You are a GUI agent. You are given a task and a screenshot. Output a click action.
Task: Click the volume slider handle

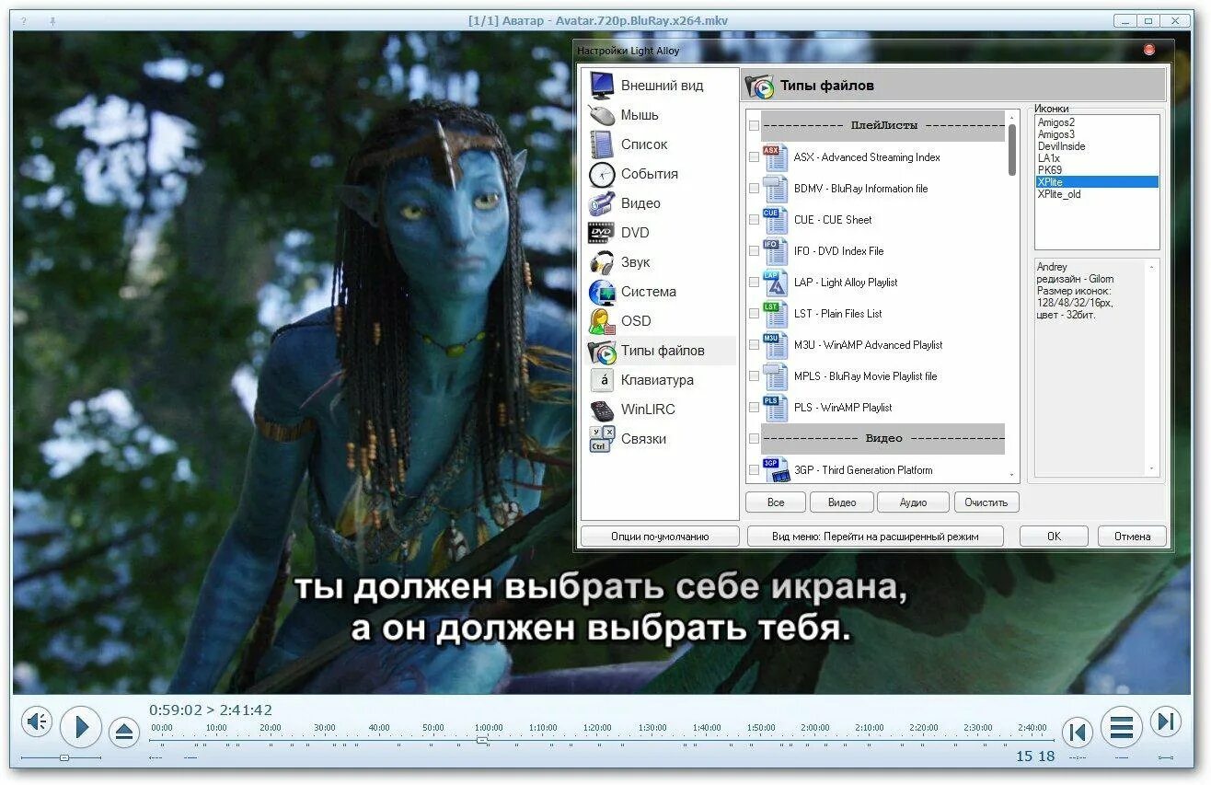63,757
